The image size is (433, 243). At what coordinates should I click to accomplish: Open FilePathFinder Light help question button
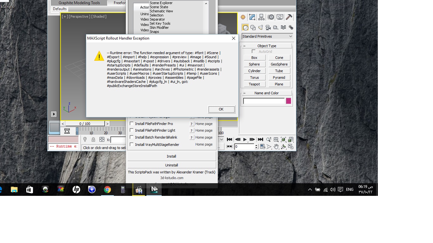(x=191, y=131)
